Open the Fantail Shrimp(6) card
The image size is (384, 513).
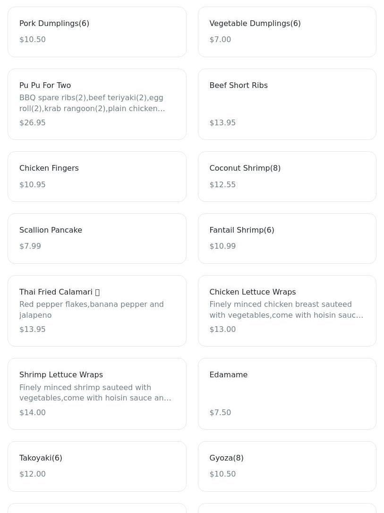click(x=287, y=238)
